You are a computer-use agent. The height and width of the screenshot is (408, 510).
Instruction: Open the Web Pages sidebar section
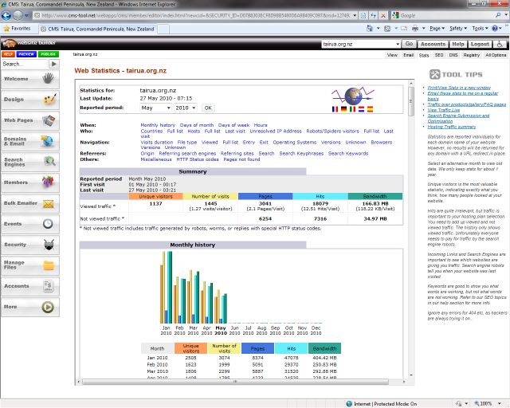[29, 120]
